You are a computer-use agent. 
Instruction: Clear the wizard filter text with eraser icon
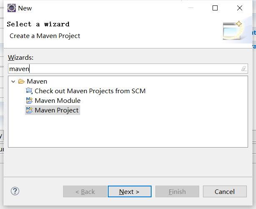[x=244, y=69]
